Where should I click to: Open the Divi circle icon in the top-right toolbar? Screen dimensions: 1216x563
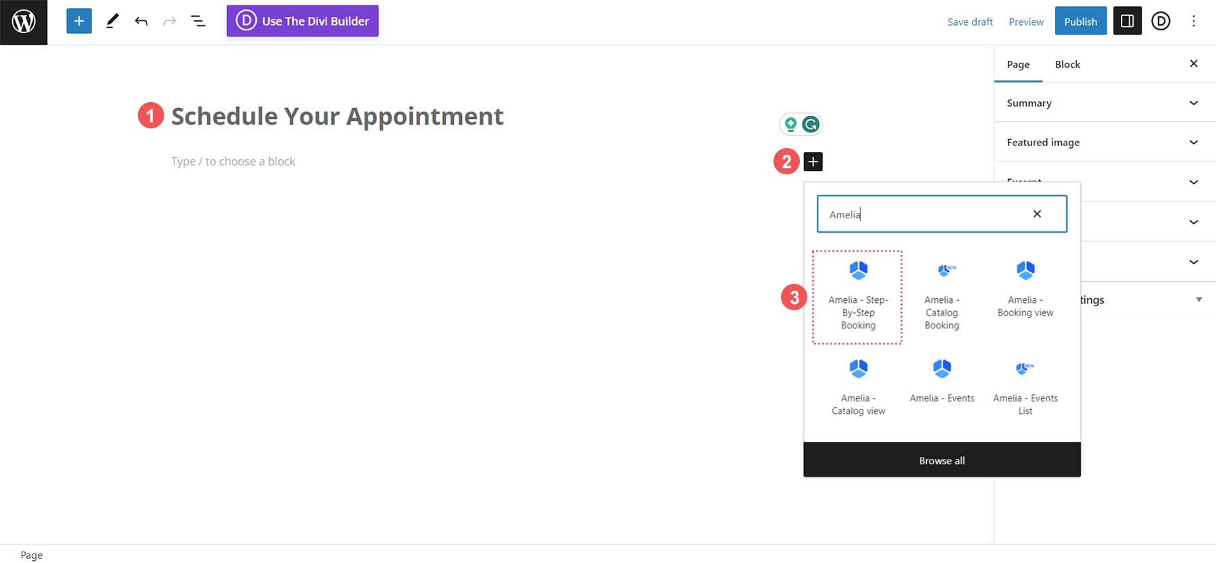click(x=1161, y=21)
